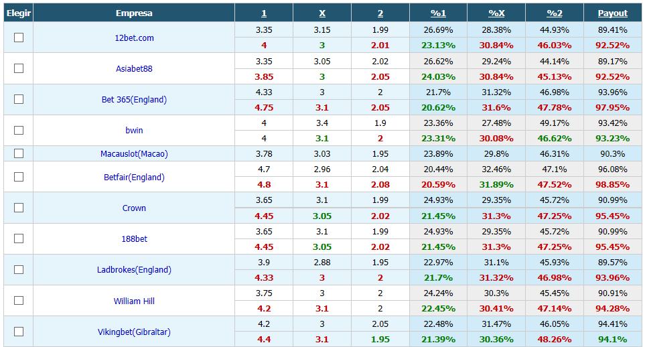645x347 pixels.
Task: Click the %X column header
Action: (x=496, y=13)
